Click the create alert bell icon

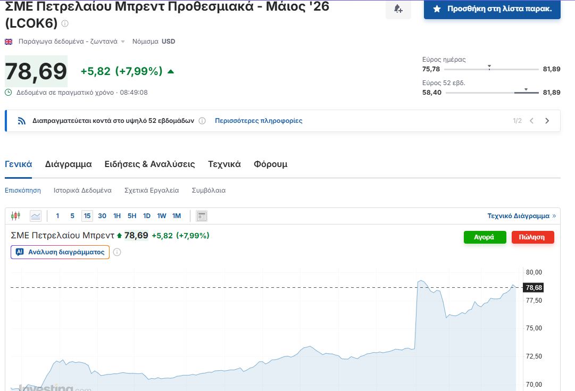(x=398, y=9)
